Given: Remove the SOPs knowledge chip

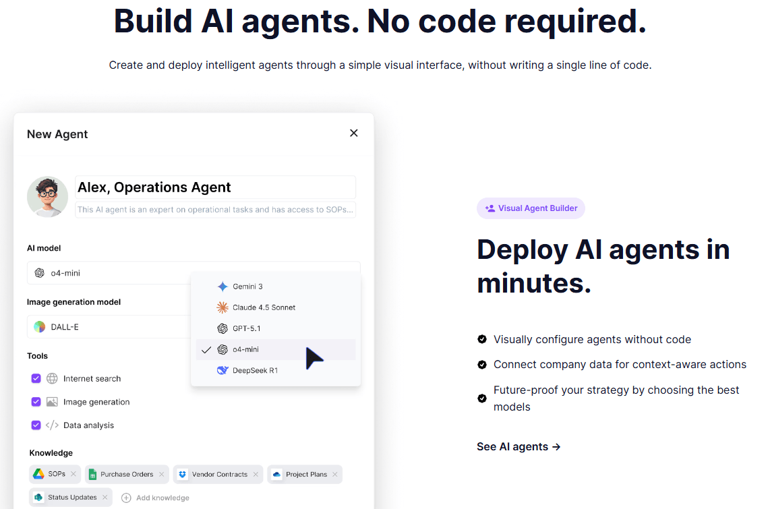Looking at the screenshot, I should [74, 474].
